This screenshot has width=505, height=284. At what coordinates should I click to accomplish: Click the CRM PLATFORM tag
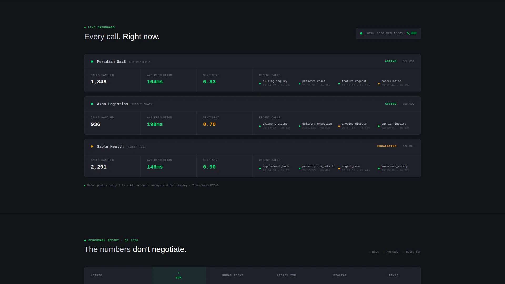[139, 62]
